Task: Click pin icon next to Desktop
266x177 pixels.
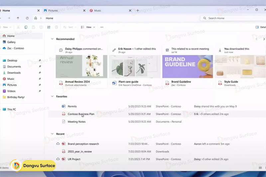Action: pyautogui.click(x=40, y=60)
